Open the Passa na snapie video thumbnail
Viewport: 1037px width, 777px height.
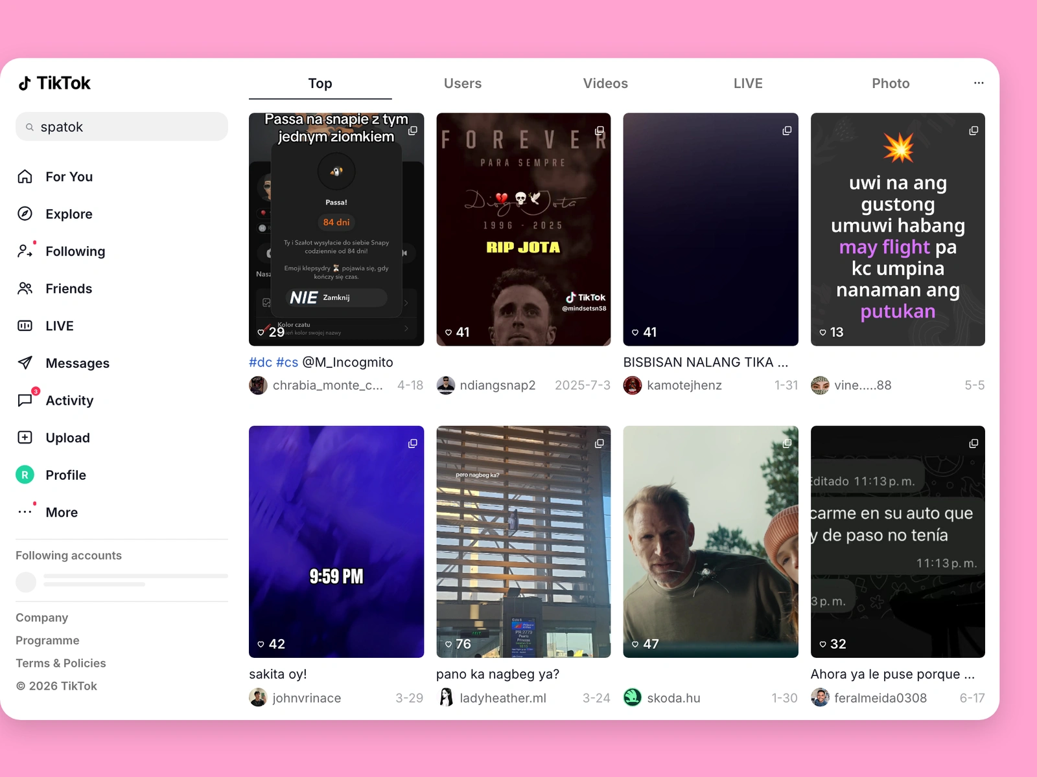coord(336,229)
